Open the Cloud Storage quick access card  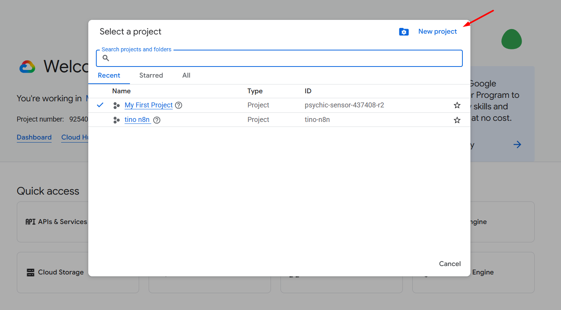78,272
